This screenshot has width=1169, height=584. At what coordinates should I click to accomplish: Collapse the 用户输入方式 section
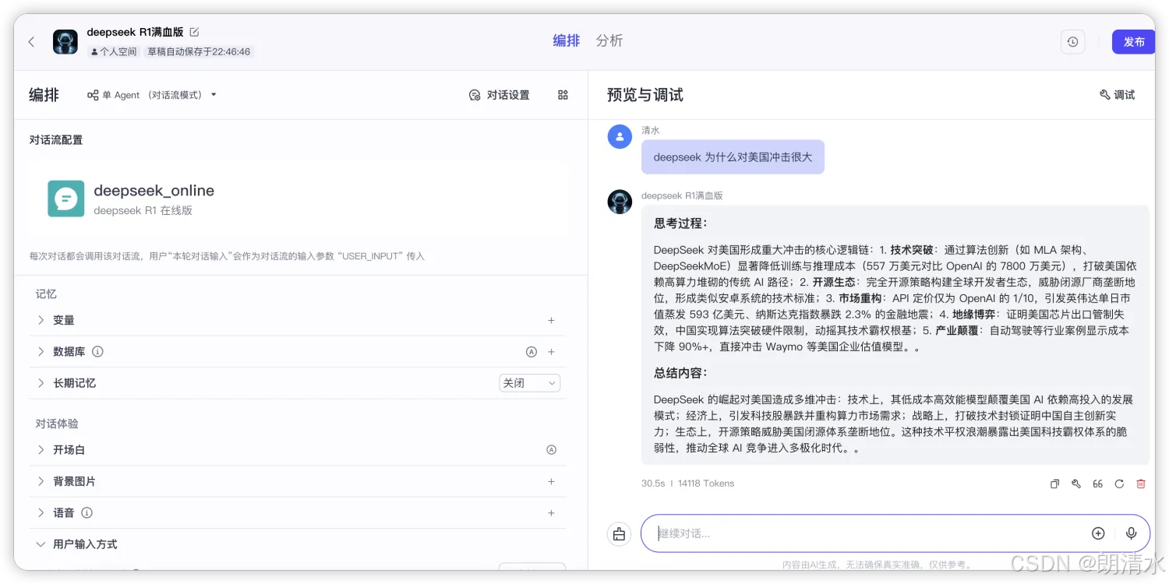coord(41,544)
